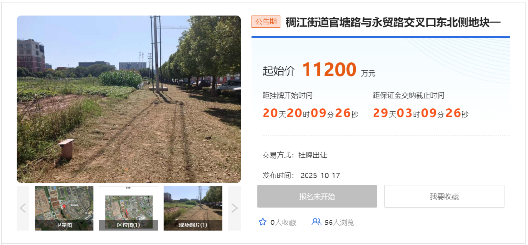Click the 0人收藏 favorites count

283,223
